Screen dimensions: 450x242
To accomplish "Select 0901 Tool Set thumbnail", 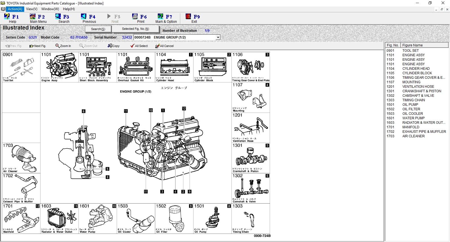I will coord(21,67).
